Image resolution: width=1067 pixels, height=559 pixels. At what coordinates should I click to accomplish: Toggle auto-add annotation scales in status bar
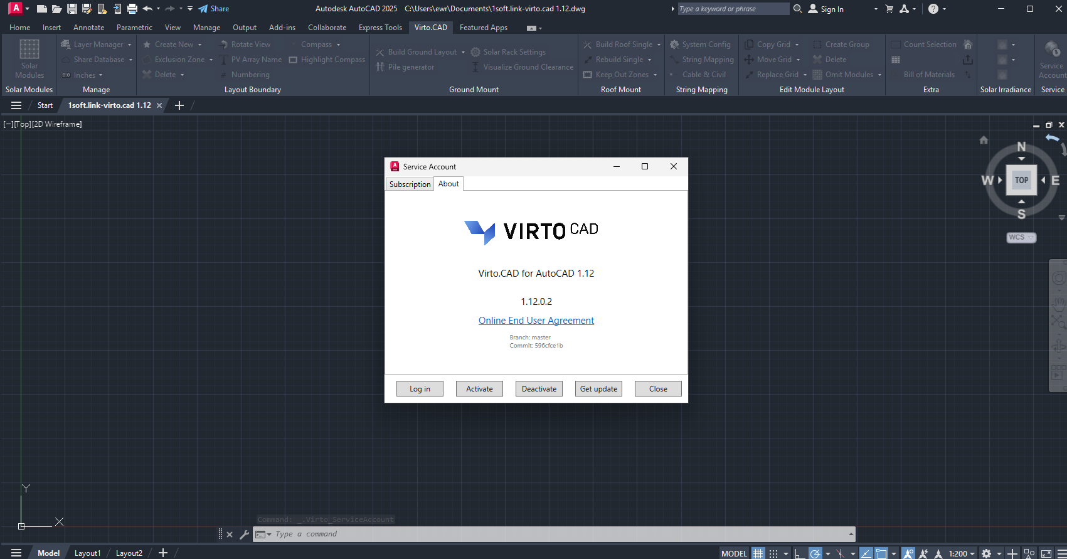(x=923, y=553)
